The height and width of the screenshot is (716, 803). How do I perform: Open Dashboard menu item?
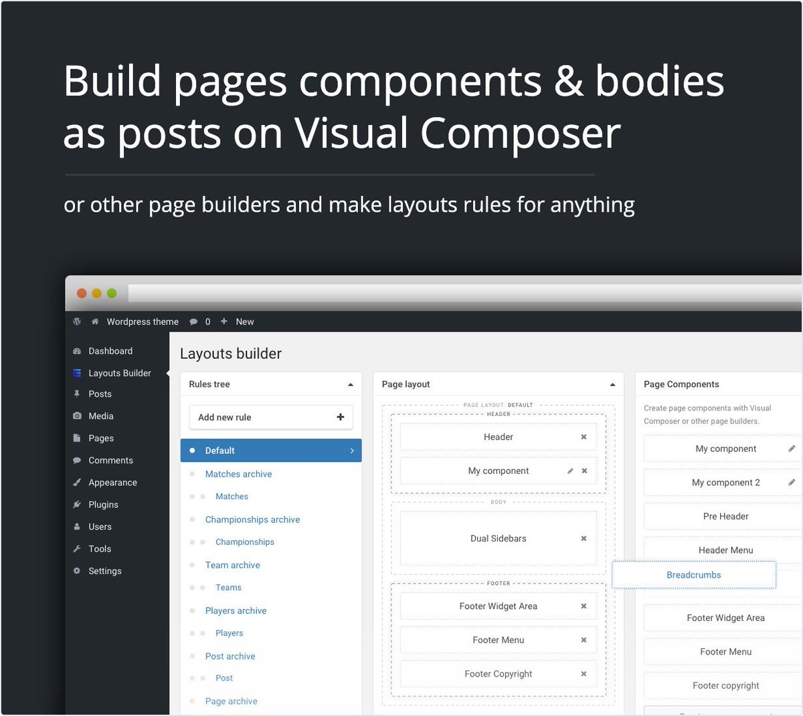click(x=110, y=351)
